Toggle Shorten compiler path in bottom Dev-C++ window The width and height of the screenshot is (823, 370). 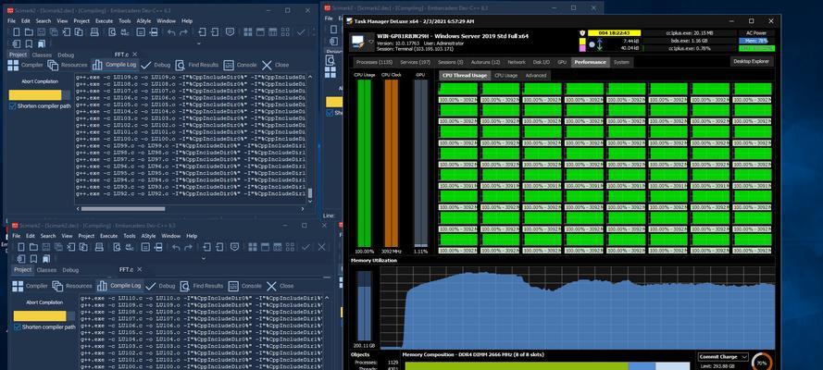point(44,327)
